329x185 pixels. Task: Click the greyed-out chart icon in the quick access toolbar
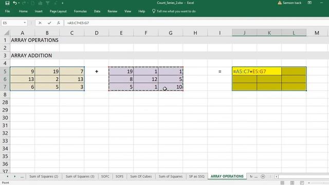pos(40,3)
